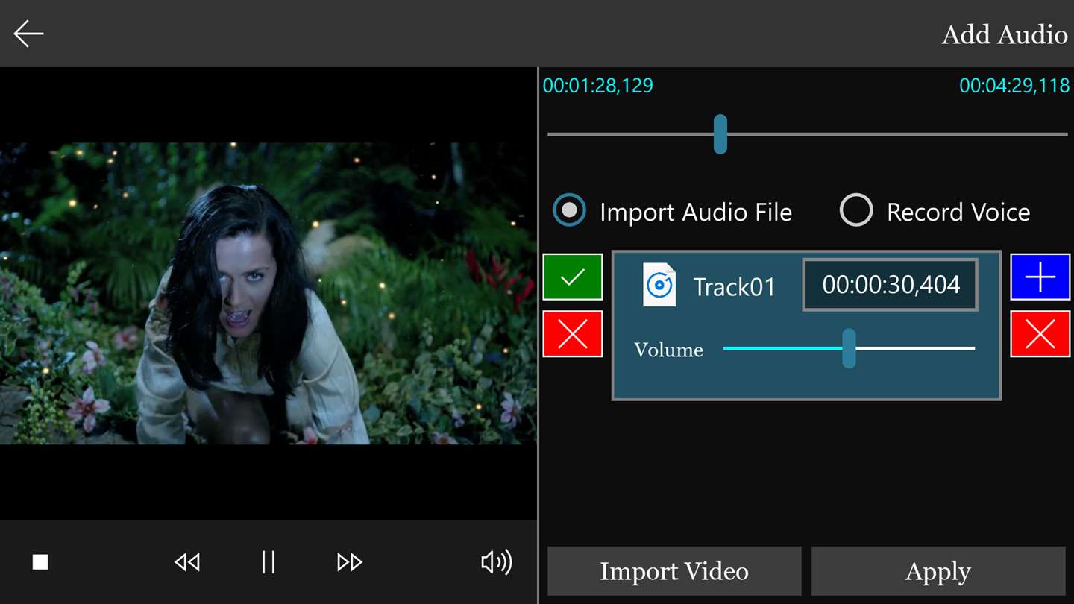Click the red X below green checkmark
The image size is (1074, 604).
point(573,334)
